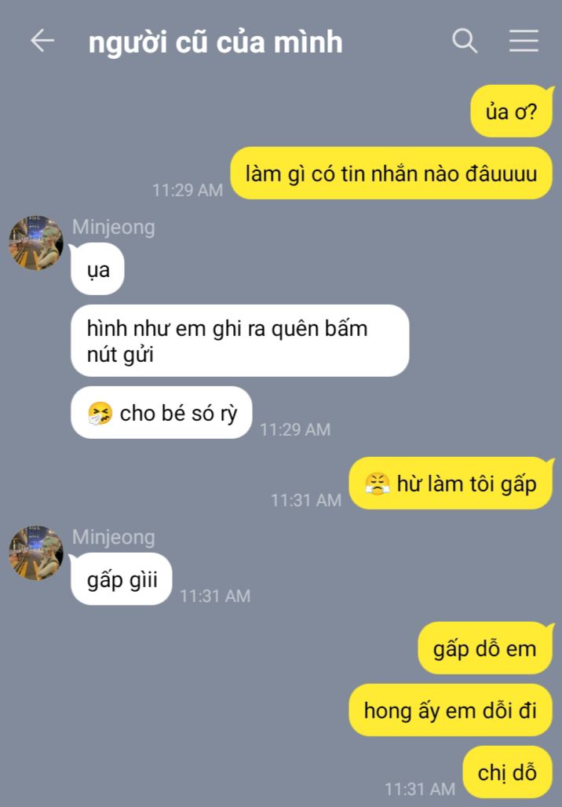Tap the 'ụa' message bubble
The image size is (562, 807).
(x=97, y=269)
